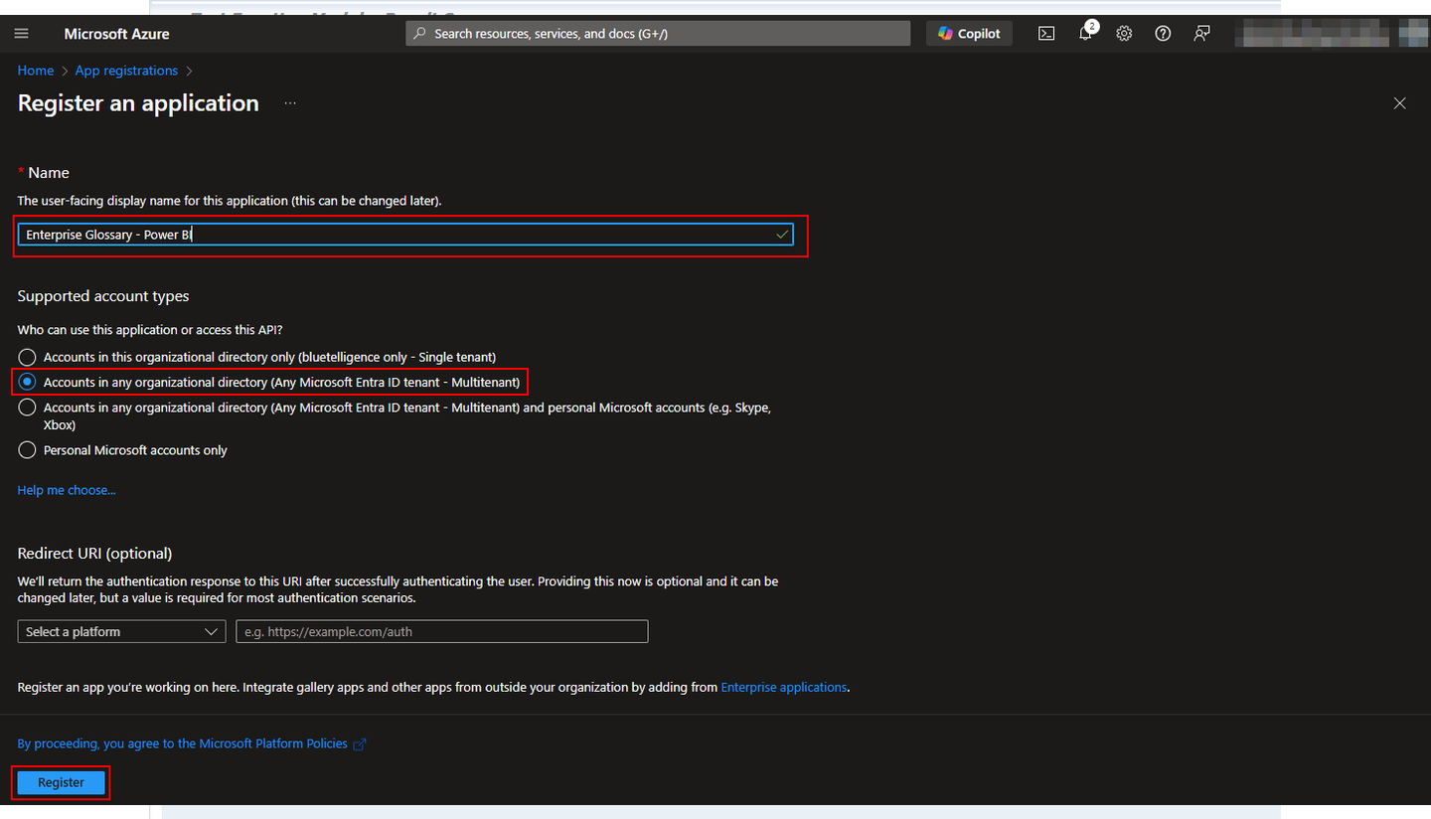Choose Multitenant and personal Microsoft accounts
The width and height of the screenshot is (1431, 819).
28,408
